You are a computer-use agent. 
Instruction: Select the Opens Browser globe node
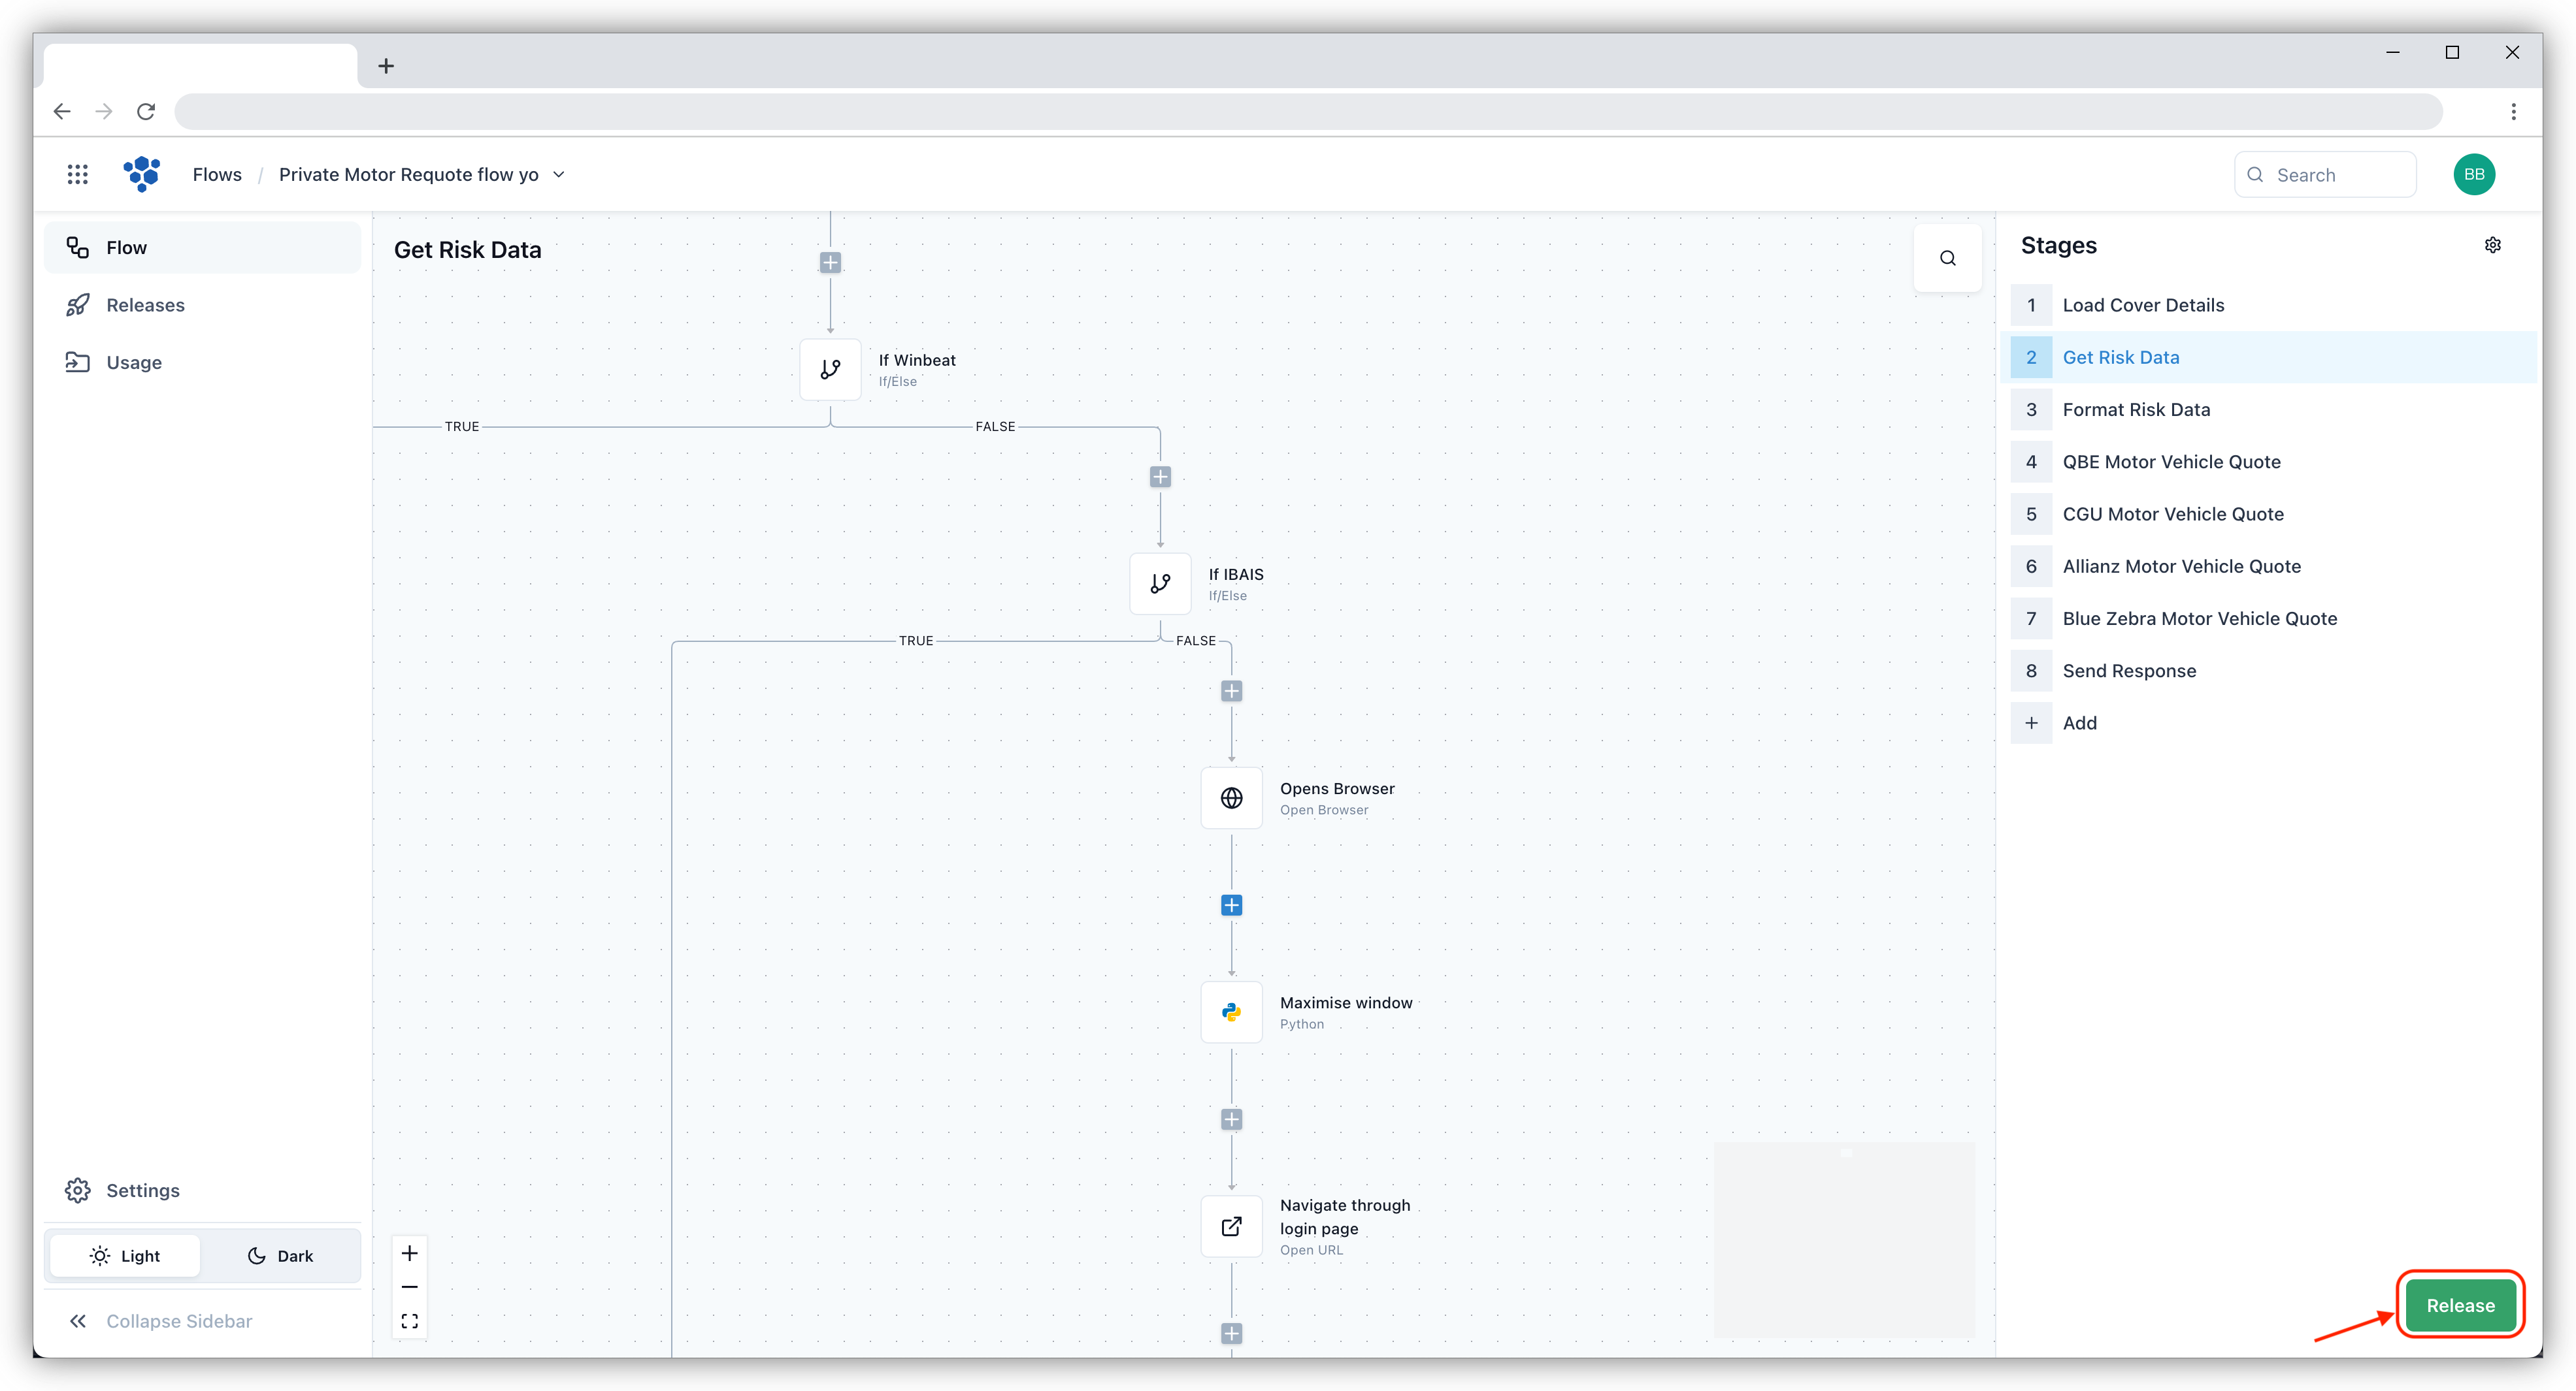click(x=1231, y=799)
